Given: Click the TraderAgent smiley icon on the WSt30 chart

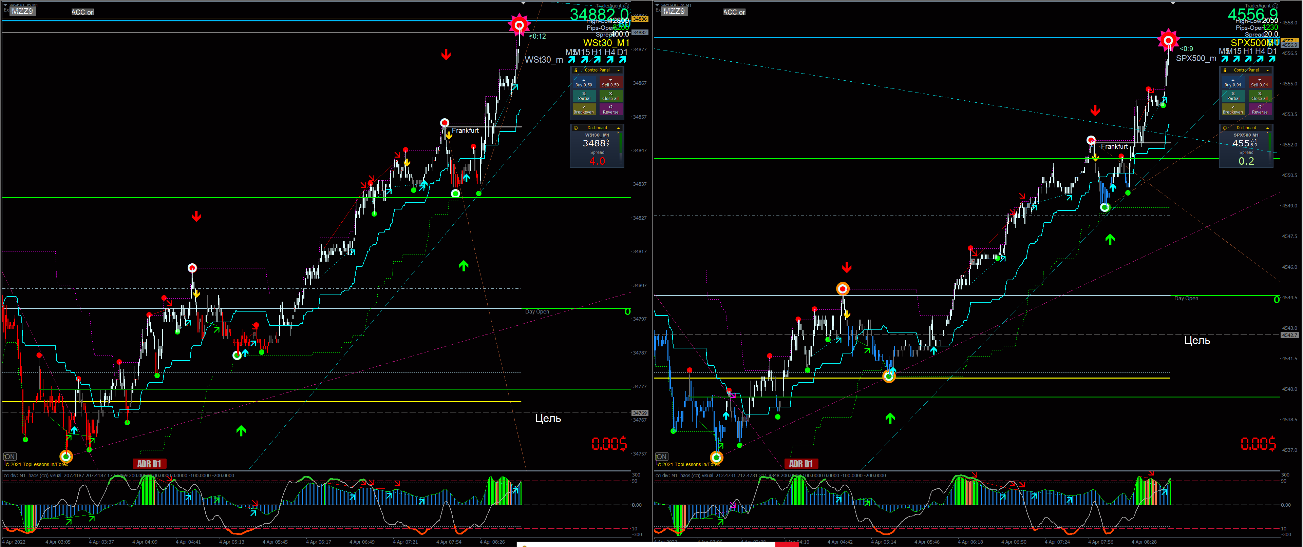Looking at the screenshot, I should (626, 6).
